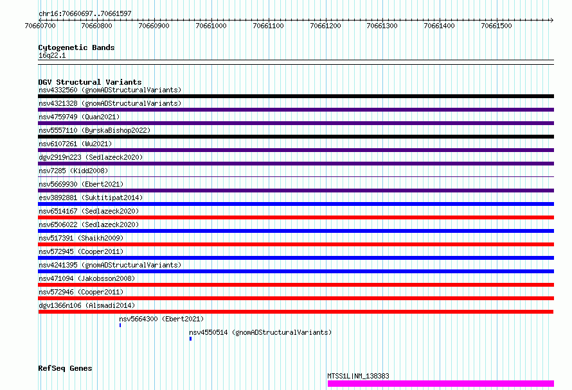Click the black bar under nsv5557110

click(x=296, y=137)
